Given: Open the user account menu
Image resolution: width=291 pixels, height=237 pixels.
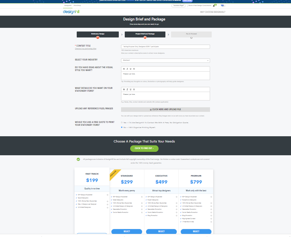Looking at the screenshot, I should (x=223, y=6).
